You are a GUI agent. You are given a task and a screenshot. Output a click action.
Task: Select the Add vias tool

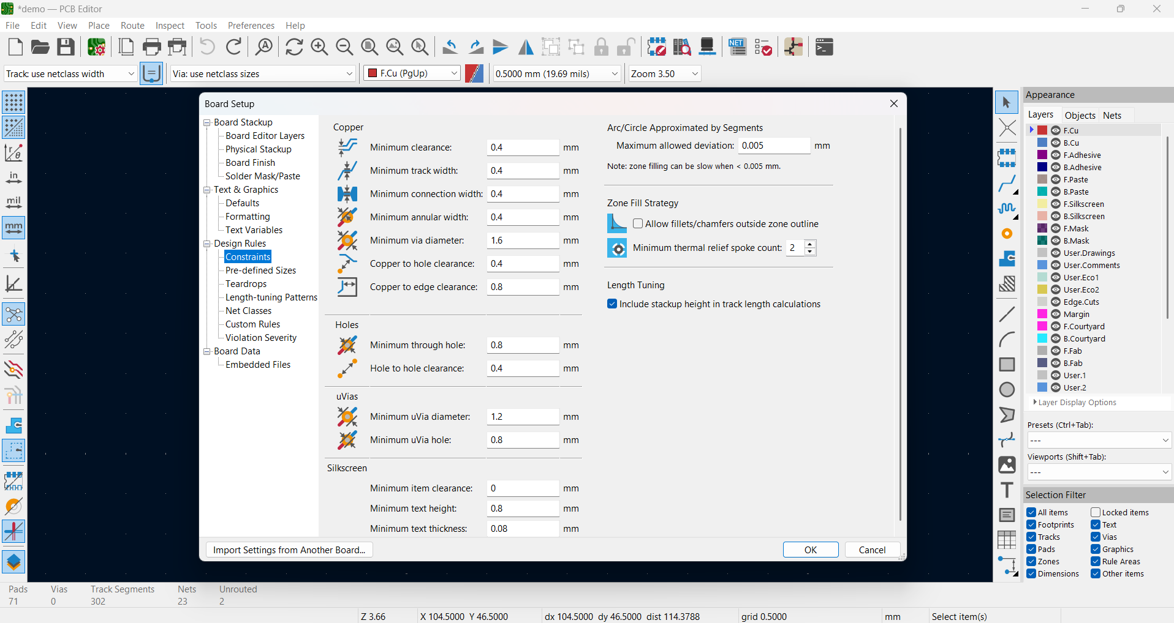(1007, 234)
